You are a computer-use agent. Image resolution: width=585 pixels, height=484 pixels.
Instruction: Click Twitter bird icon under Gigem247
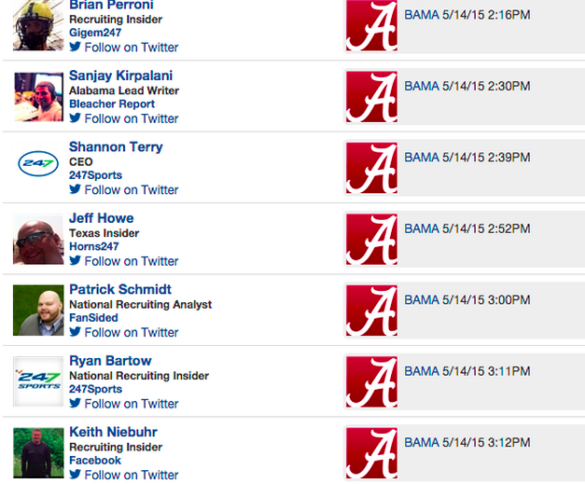(76, 48)
